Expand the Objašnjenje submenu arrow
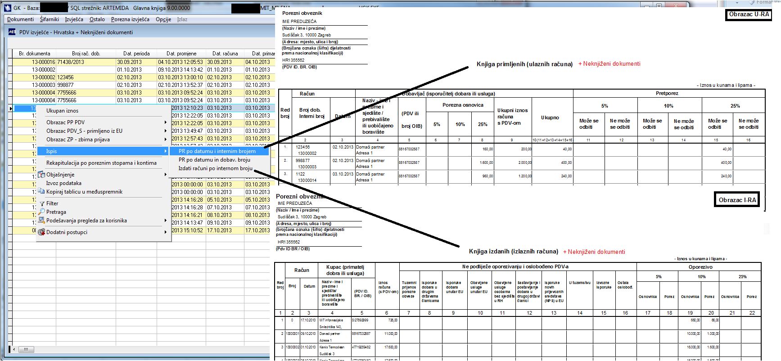 (166, 175)
